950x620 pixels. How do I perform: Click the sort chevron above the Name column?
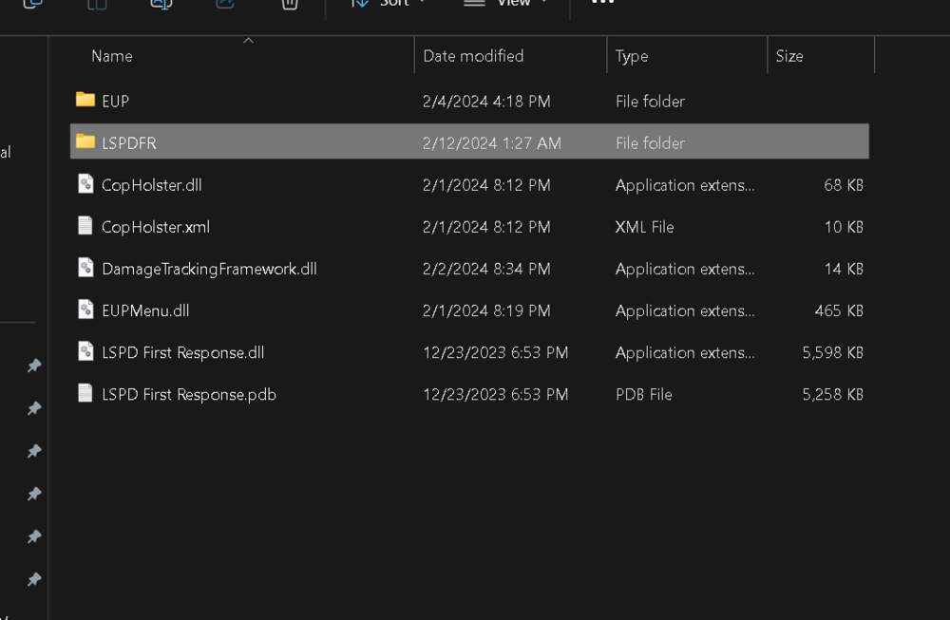(x=248, y=40)
